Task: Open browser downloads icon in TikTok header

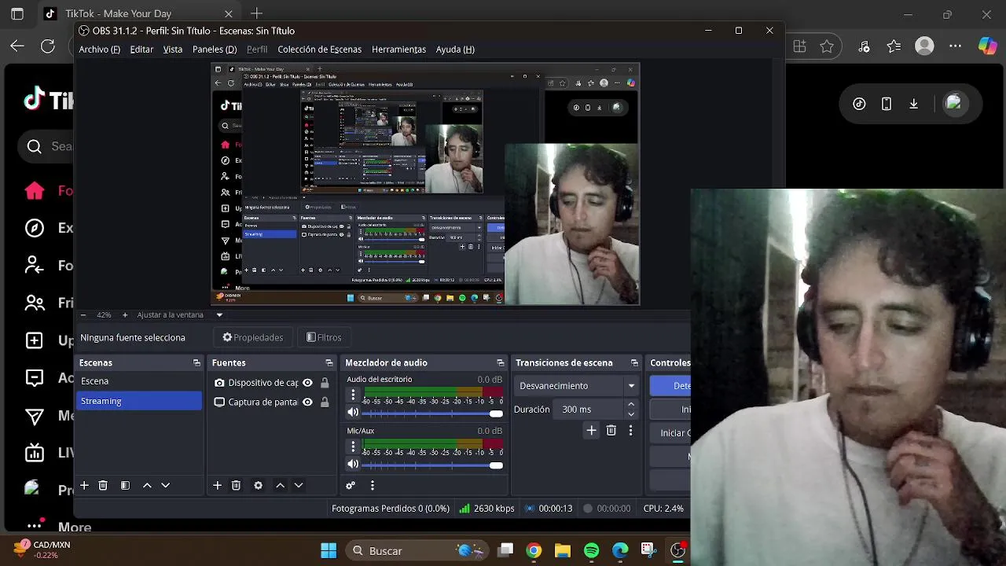Action: (913, 104)
